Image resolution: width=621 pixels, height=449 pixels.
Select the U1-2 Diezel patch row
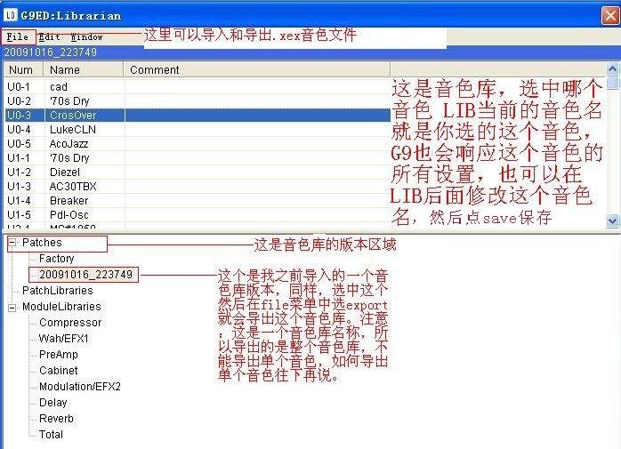click(x=64, y=172)
